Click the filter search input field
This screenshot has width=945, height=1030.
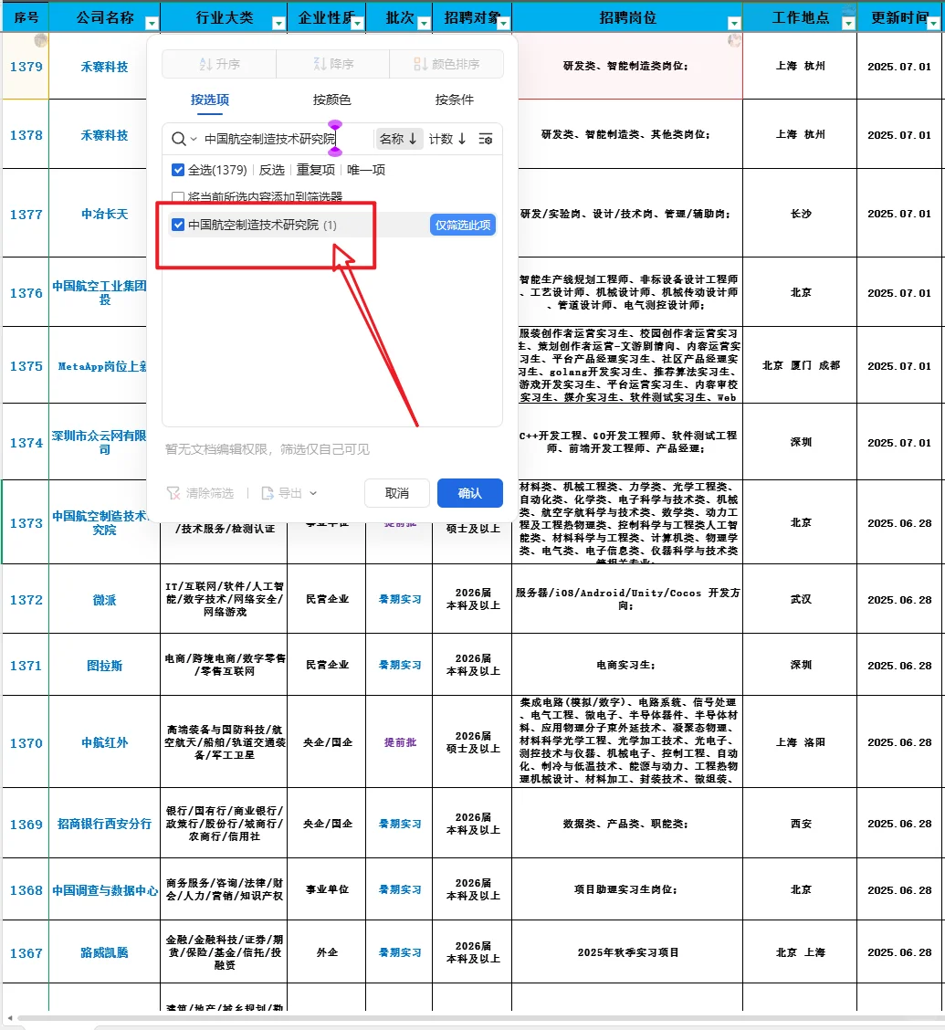(x=286, y=139)
